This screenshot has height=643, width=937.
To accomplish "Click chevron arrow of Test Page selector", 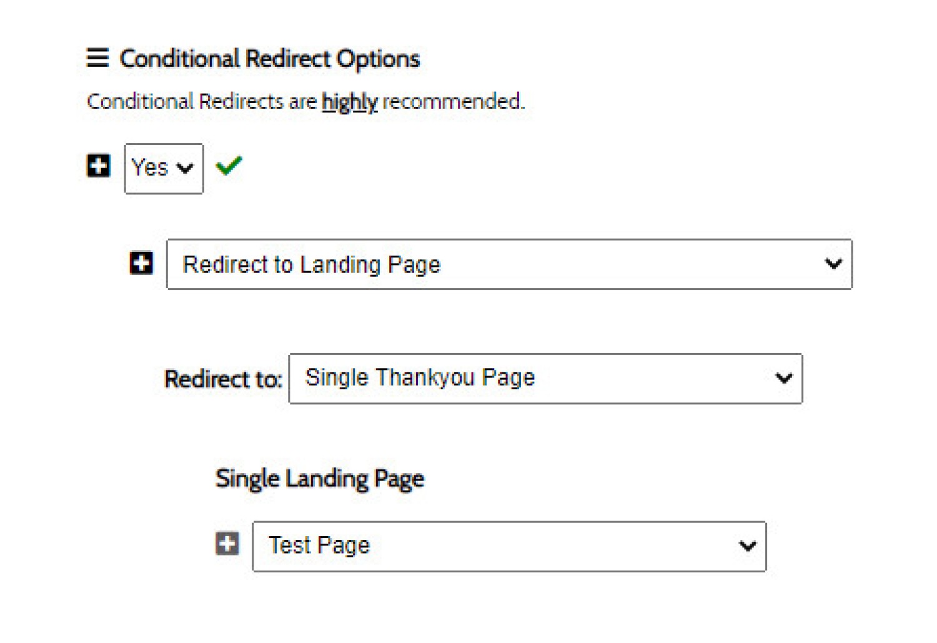I will click(748, 546).
